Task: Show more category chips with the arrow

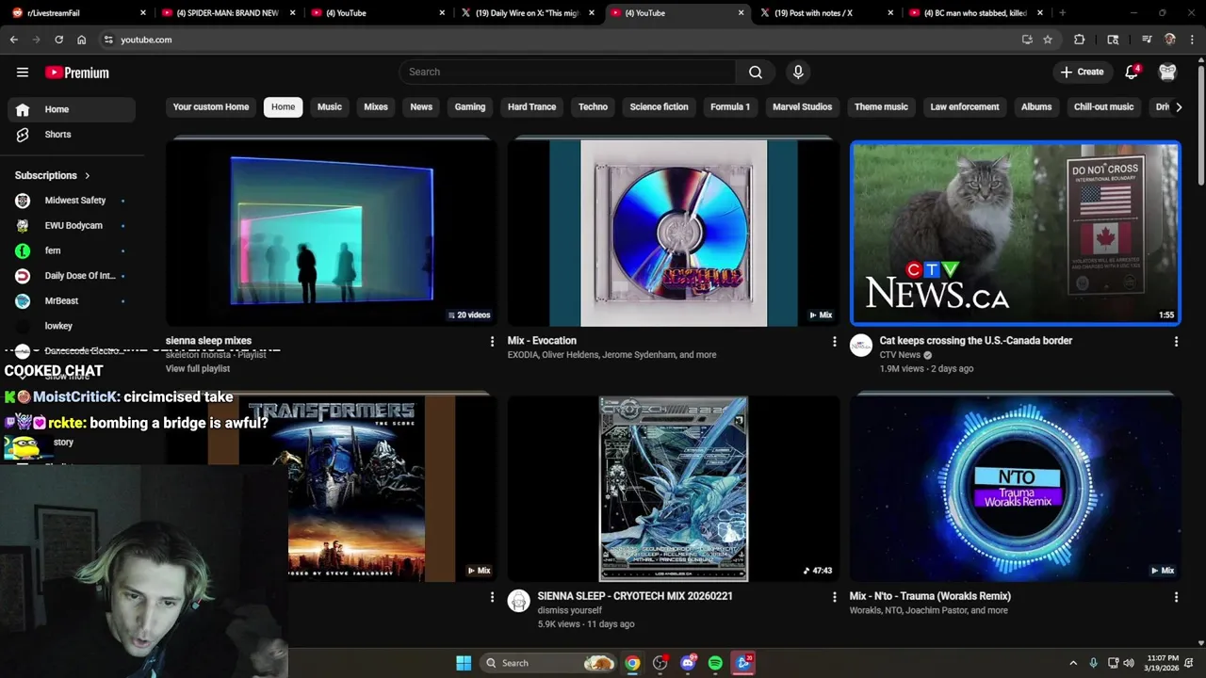Action: 1179,107
